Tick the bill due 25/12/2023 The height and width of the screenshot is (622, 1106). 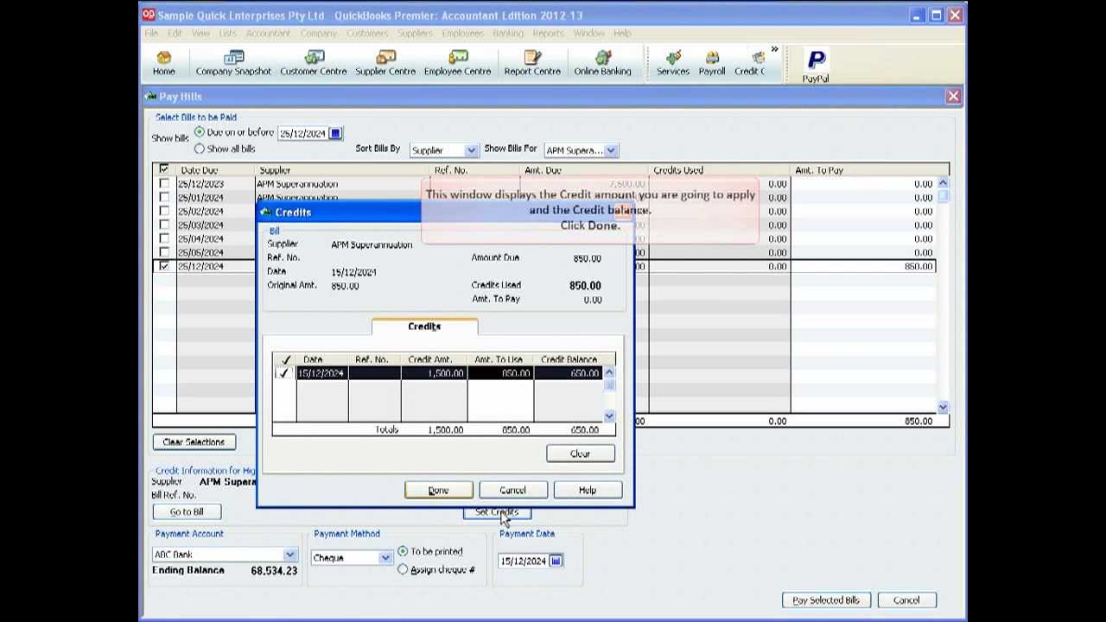[x=164, y=184]
